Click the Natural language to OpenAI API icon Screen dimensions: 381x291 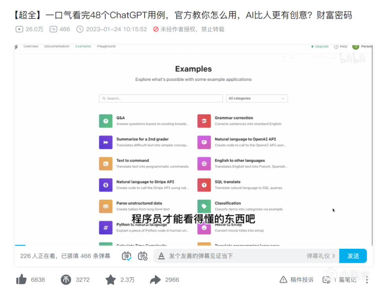coord(204,142)
